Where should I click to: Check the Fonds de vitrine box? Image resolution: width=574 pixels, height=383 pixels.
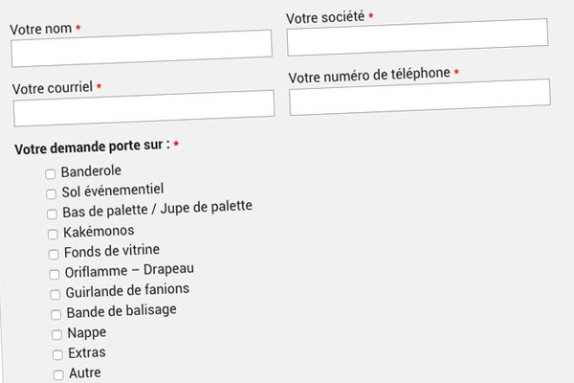tap(55, 254)
